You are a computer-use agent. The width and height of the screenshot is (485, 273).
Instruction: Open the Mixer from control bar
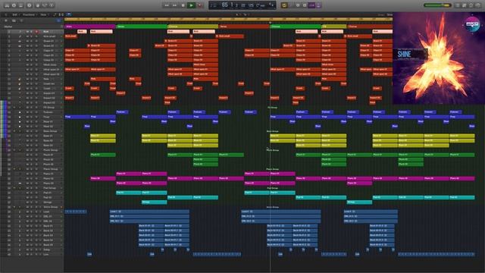[45, 5]
